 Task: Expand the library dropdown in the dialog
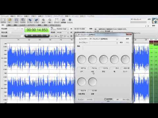[117, 43]
